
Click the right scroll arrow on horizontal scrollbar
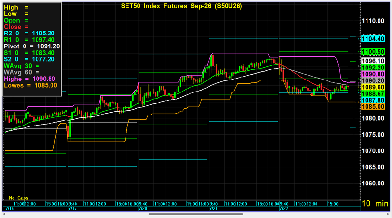pyautogui.click(x=388, y=214)
